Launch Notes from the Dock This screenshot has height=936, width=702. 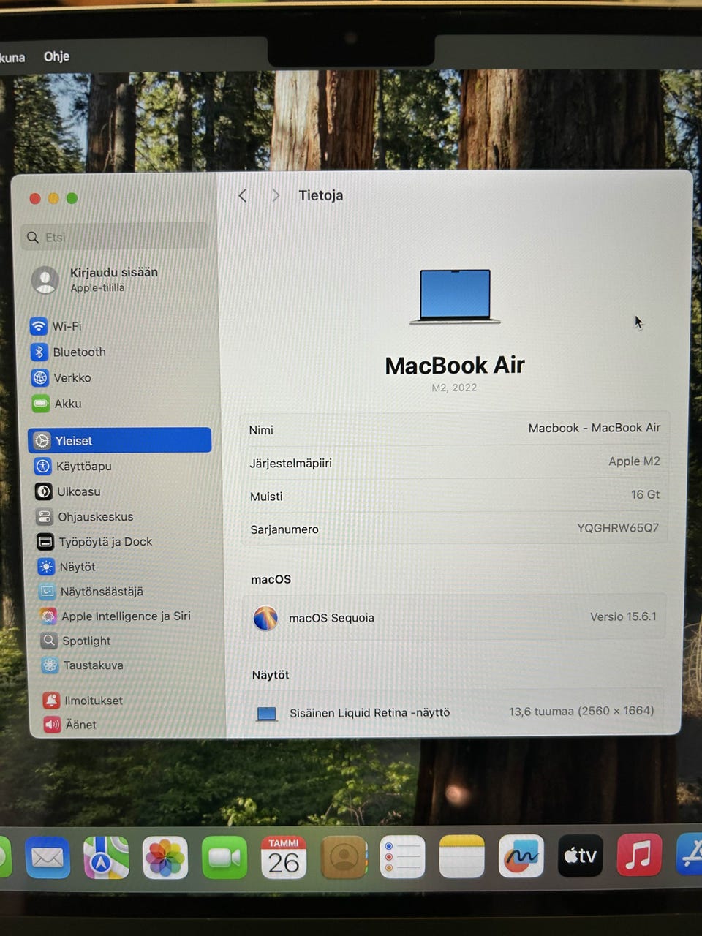[462, 856]
